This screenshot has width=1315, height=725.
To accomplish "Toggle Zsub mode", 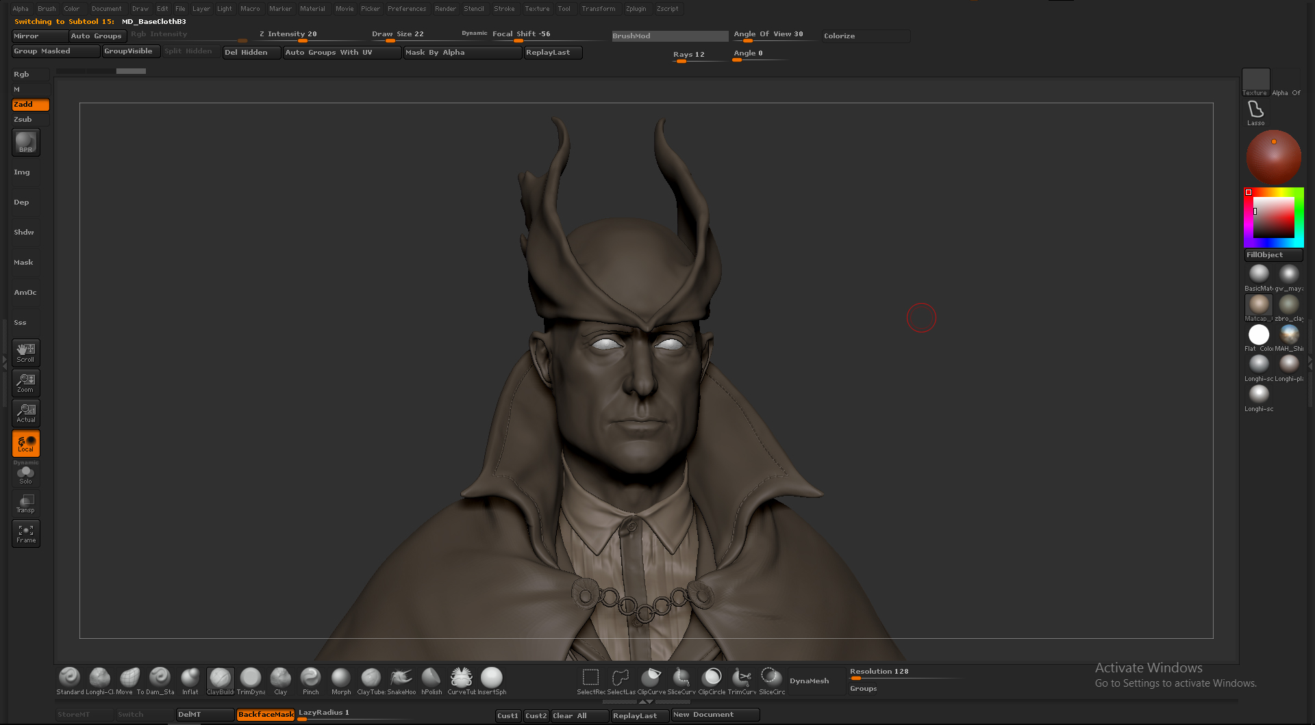I will point(31,120).
